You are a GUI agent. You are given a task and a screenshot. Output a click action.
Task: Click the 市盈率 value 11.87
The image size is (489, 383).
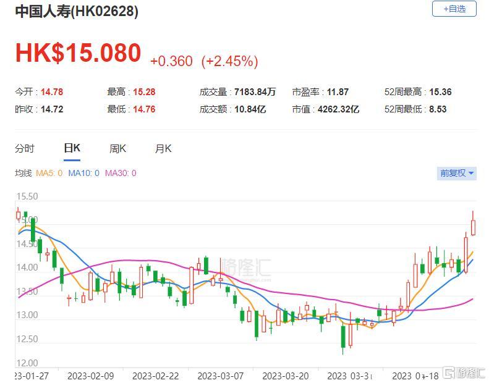coord(338,92)
